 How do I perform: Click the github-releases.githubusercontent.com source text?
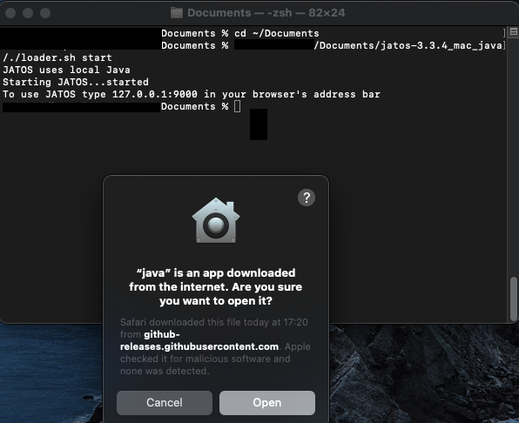pos(199,340)
